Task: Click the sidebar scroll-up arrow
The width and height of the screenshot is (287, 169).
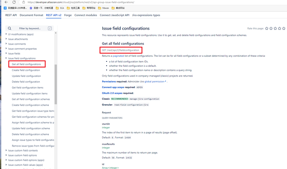Action: pos(56,33)
